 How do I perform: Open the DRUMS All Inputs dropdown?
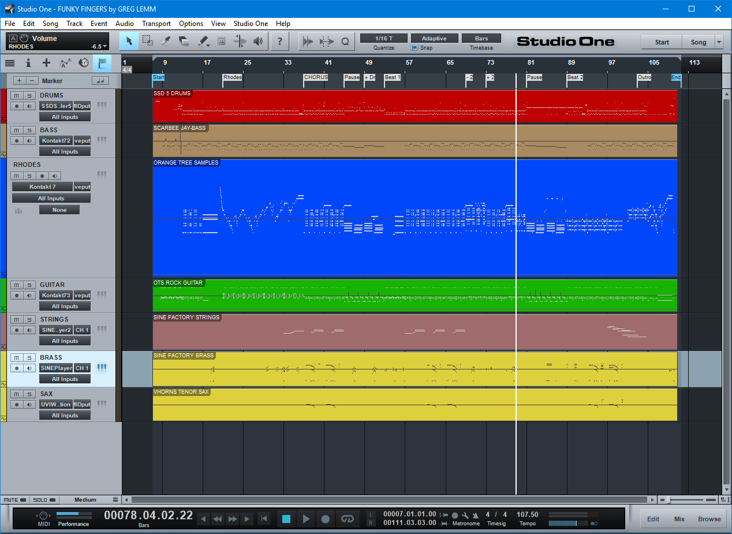[x=65, y=117]
